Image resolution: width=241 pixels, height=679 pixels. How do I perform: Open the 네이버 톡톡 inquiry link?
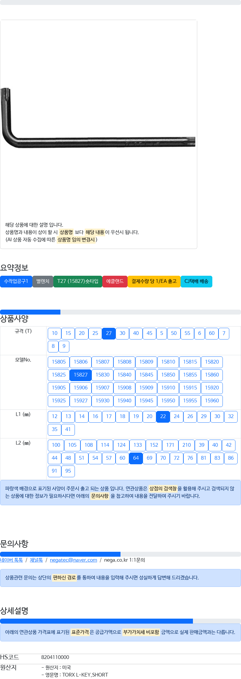[x=11, y=560]
